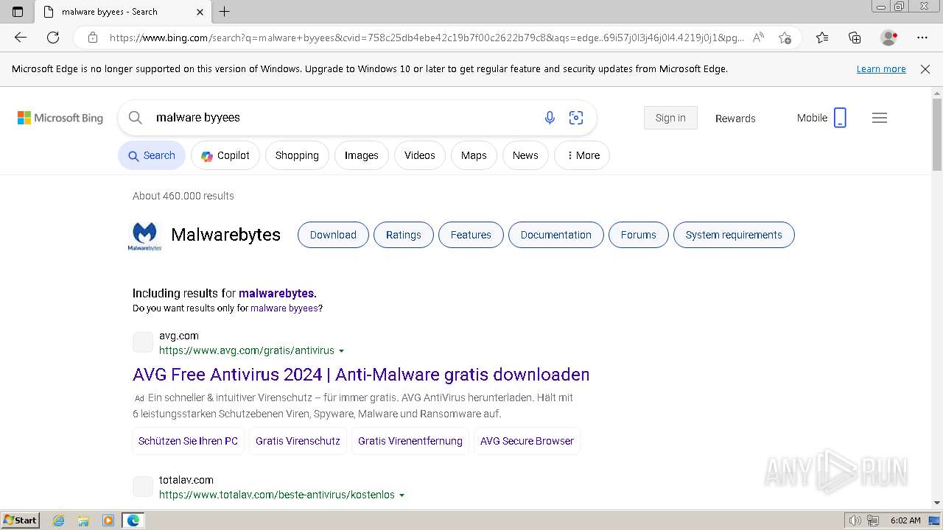943x530 pixels.
Task: Open AVG Free Antivirus 2024 result
Action: coord(361,375)
